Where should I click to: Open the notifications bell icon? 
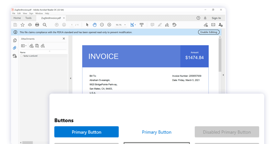(x=205, y=18)
